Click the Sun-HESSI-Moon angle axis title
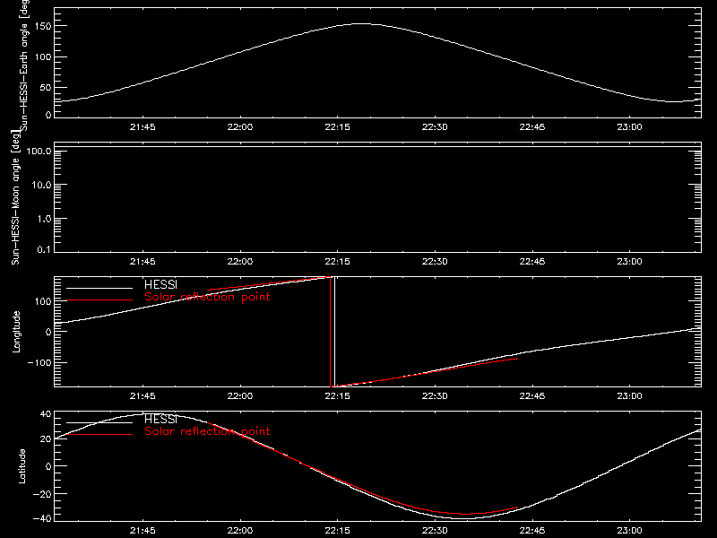This screenshot has width=717, height=538. (x=15, y=197)
